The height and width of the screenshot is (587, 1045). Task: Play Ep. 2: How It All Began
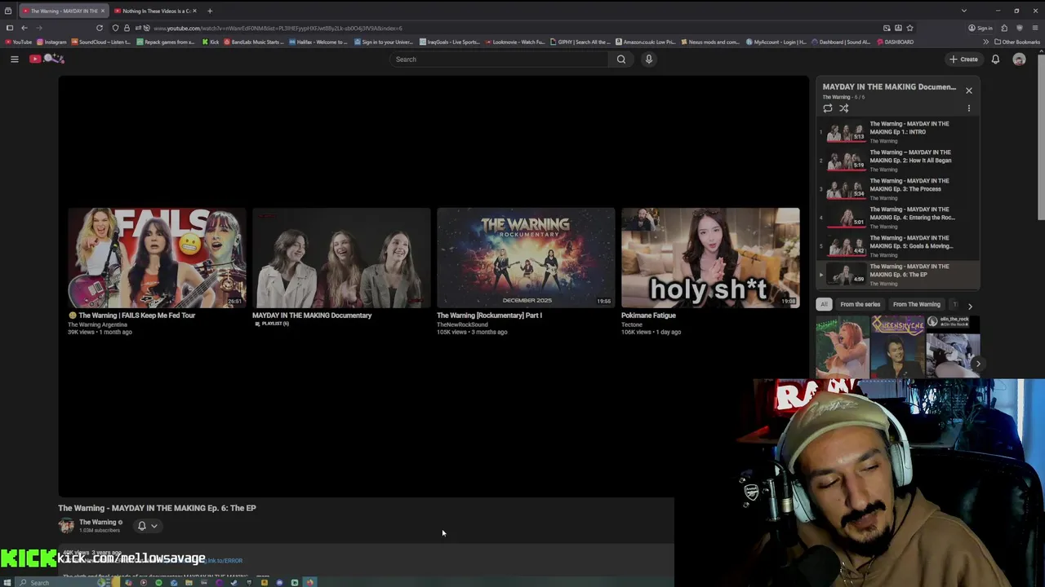click(x=898, y=161)
